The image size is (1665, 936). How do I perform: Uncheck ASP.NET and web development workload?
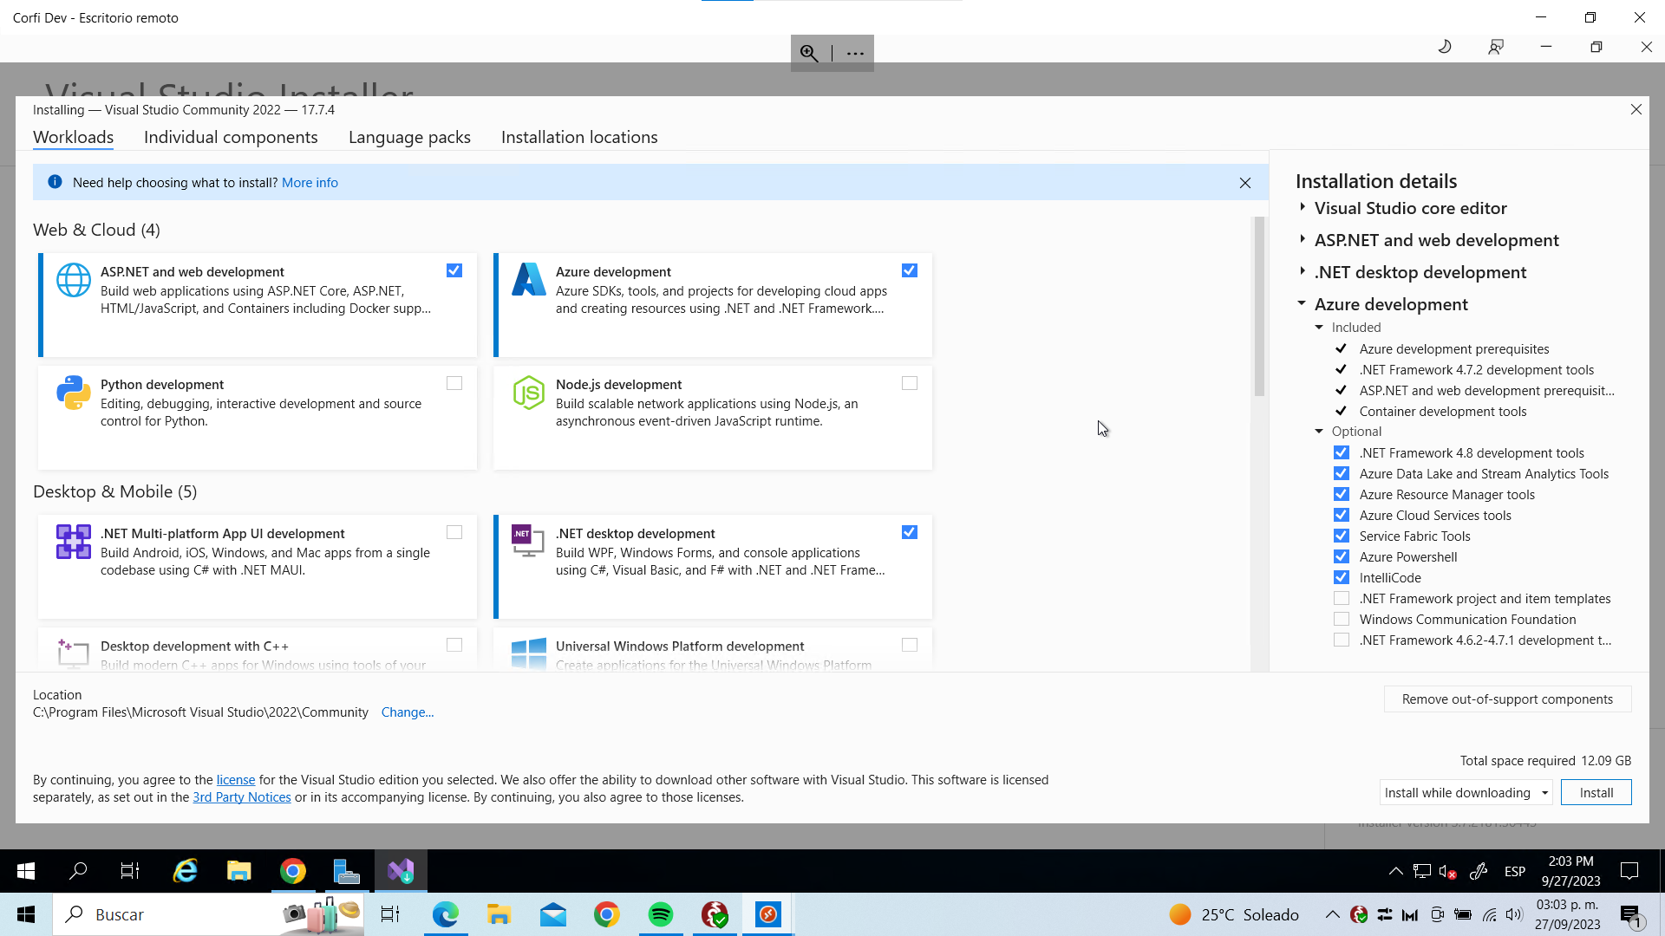[454, 270]
